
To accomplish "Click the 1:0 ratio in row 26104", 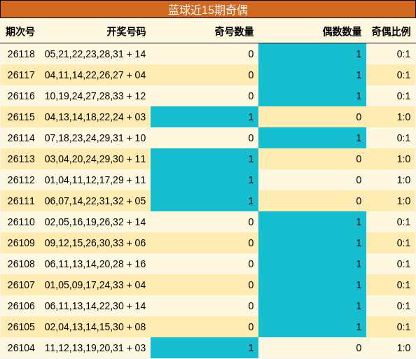I will coord(403,348).
